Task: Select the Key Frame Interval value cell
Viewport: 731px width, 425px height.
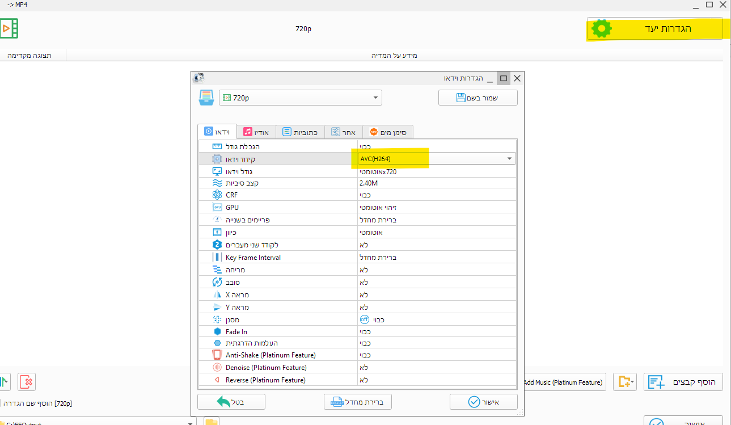Action: [x=437, y=257]
